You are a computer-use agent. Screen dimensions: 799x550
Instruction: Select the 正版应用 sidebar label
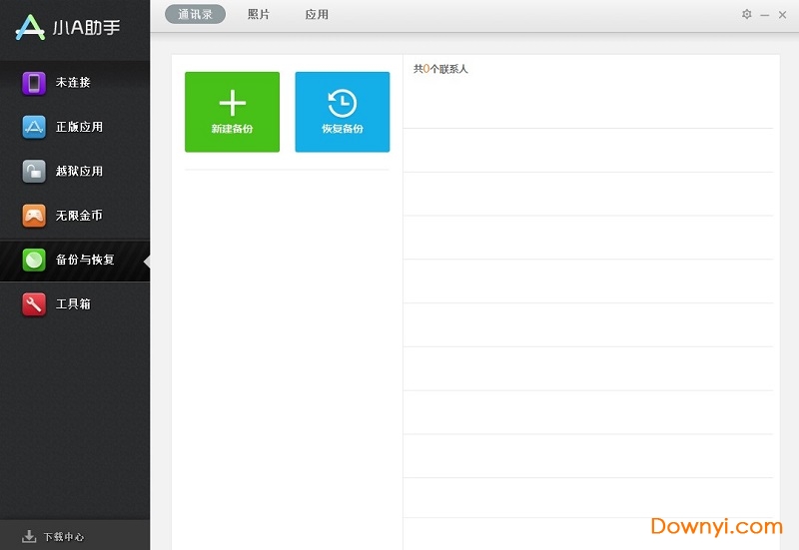79,127
